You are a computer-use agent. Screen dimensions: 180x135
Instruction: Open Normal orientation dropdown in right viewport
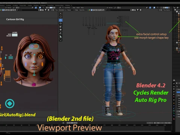(x=110, y=7)
